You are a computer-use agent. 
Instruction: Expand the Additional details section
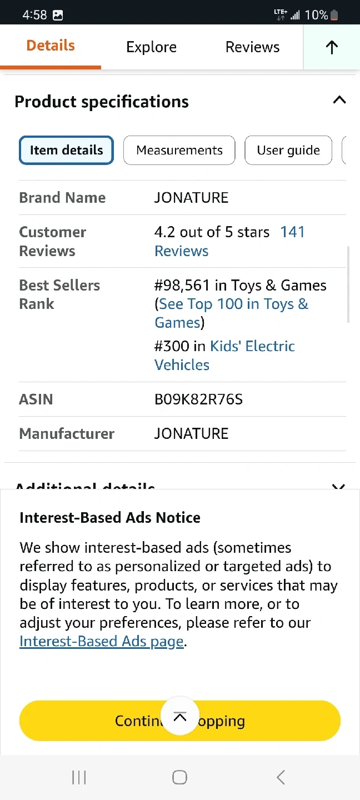coord(338,487)
